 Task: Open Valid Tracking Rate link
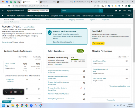99,79
